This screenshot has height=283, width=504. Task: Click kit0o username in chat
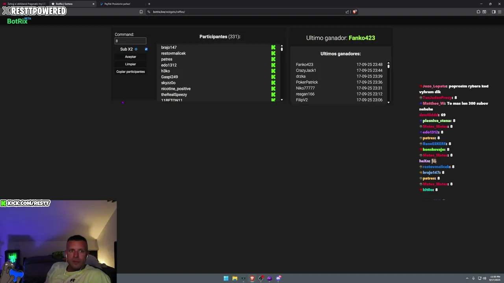(x=428, y=190)
